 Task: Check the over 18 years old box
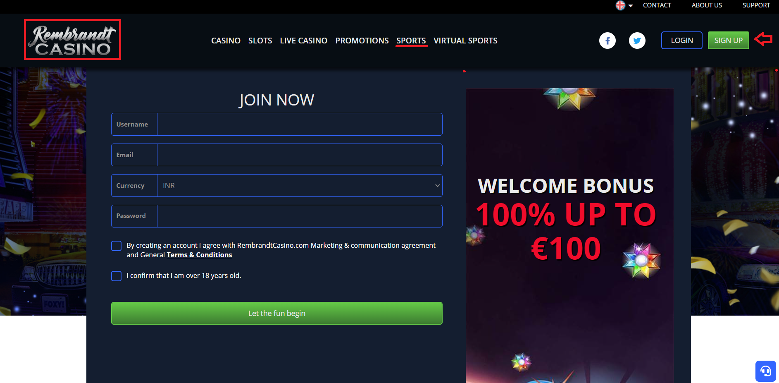tap(117, 276)
